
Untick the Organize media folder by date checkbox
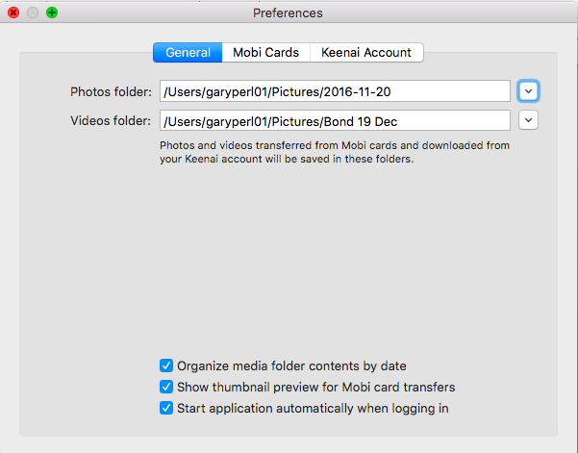point(166,365)
